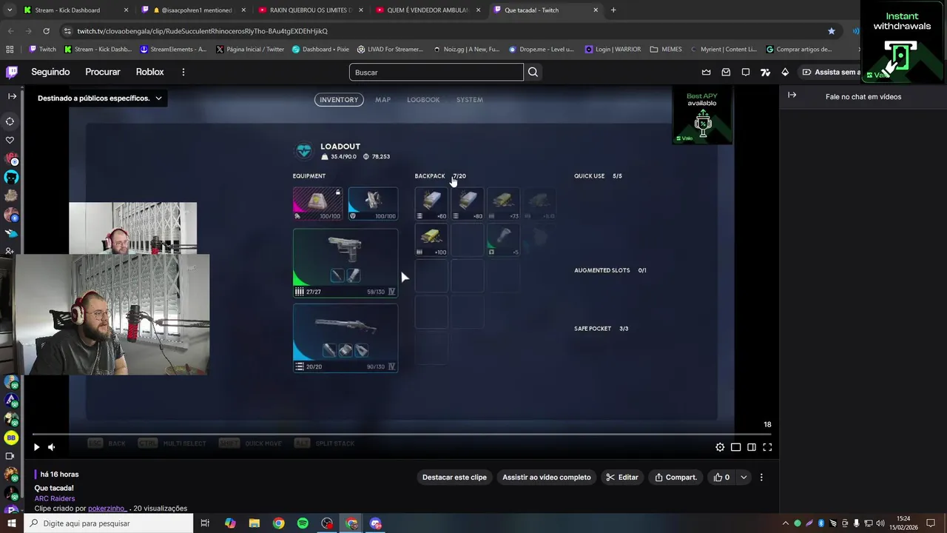Go to Seguindo page

(x=50, y=72)
